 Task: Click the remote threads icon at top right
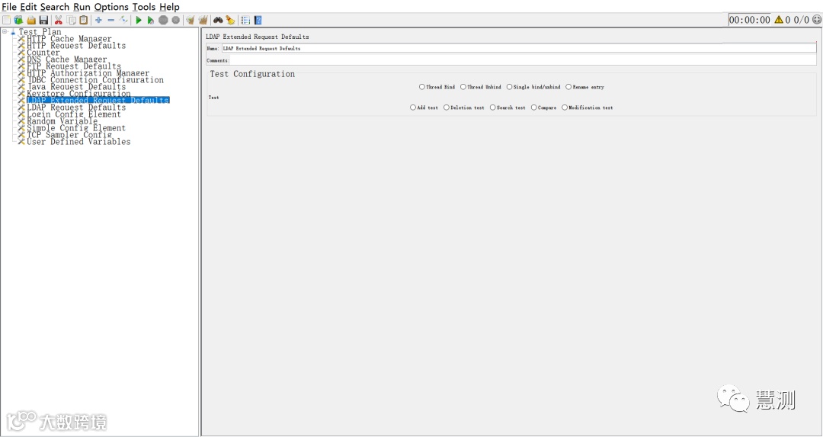(817, 19)
